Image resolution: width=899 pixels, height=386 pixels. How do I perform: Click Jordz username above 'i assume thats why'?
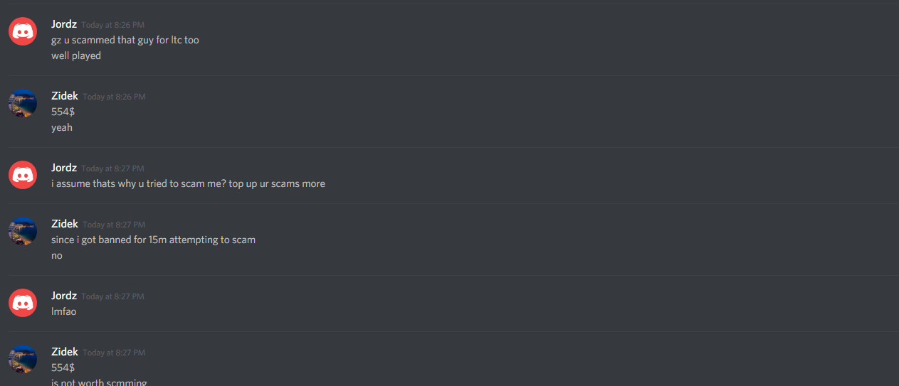(64, 168)
